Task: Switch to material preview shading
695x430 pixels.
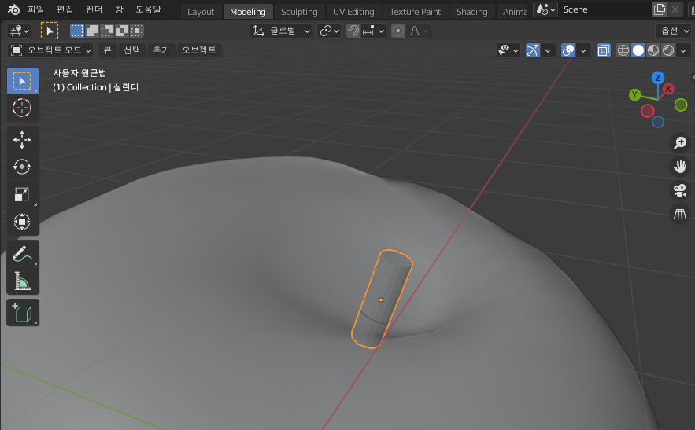Action: tap(653, 50)
